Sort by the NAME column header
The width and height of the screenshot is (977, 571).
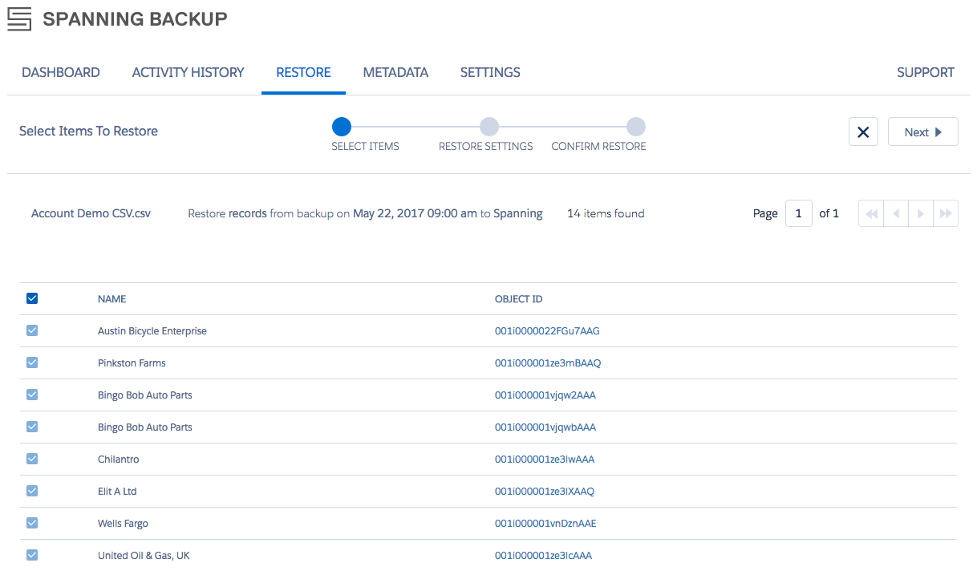111,299
